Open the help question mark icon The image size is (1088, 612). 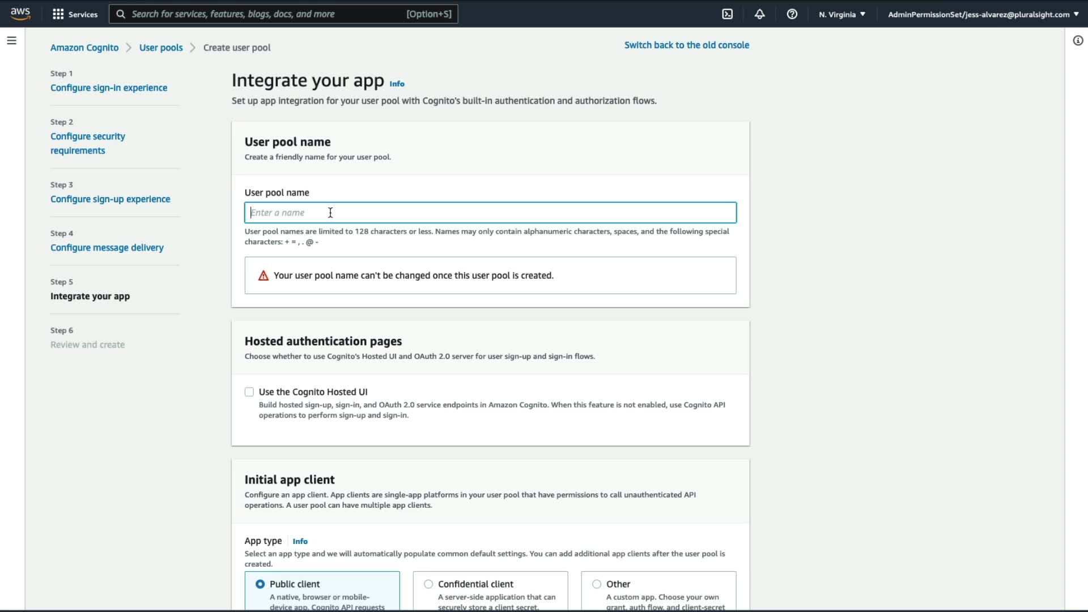tap(792, 14)
